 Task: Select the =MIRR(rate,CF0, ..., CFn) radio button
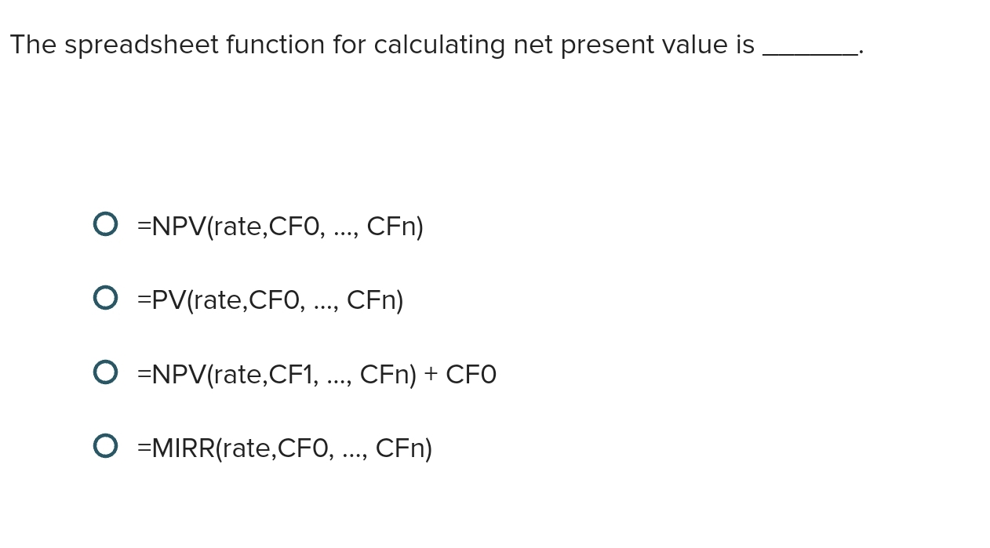(x=106, y=445)
